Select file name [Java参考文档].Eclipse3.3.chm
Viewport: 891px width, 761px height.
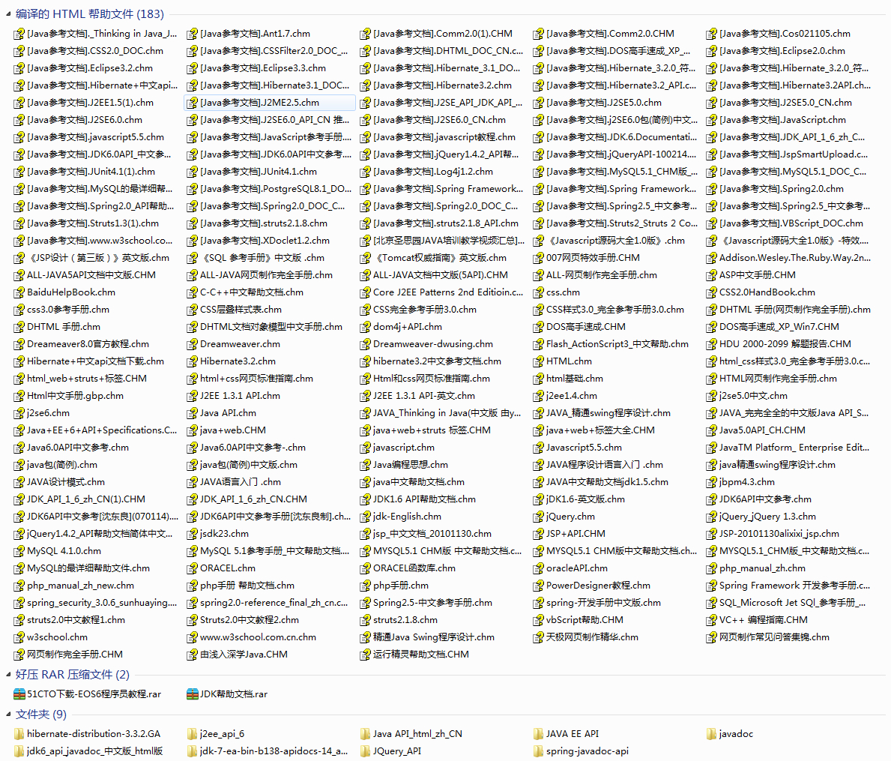click(x=263, y=68)
